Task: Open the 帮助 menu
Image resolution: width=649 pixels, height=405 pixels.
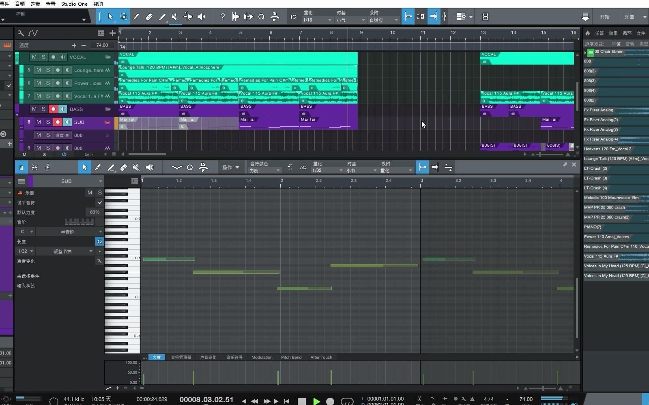Action: (98, 4)
